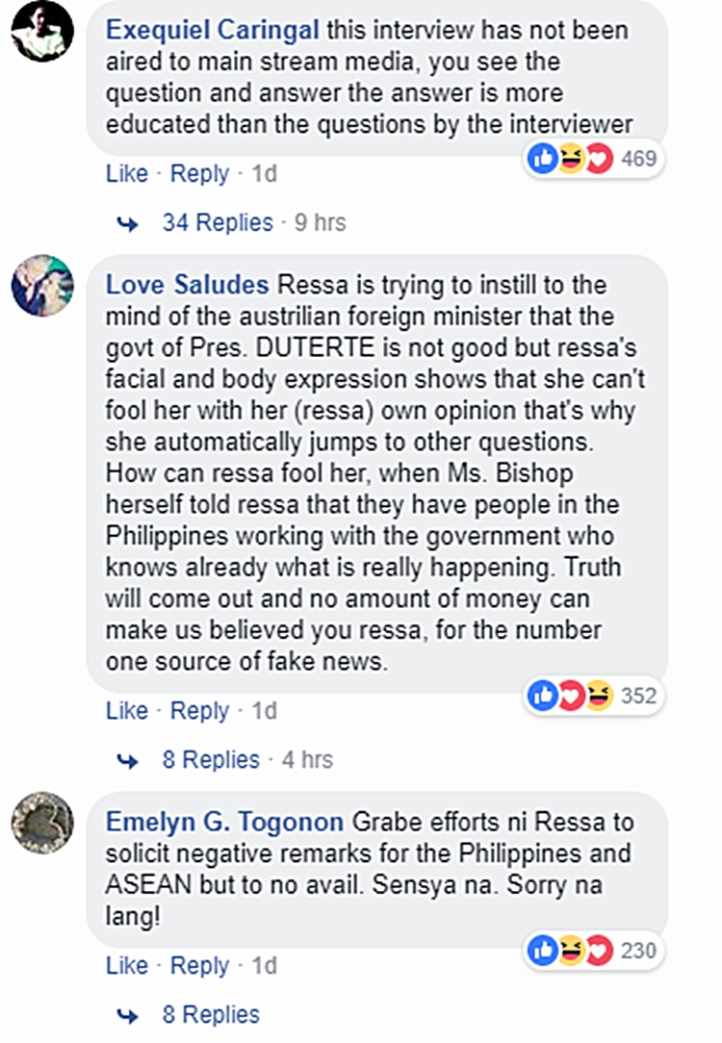Open Love Saludes' profile picture
Image resolution: width=722 pixels, height=1043 pixels.
tap(42, 286)
